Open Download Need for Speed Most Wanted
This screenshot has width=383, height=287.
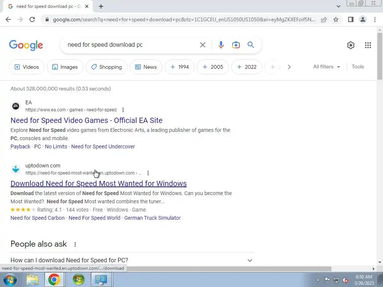98,183
